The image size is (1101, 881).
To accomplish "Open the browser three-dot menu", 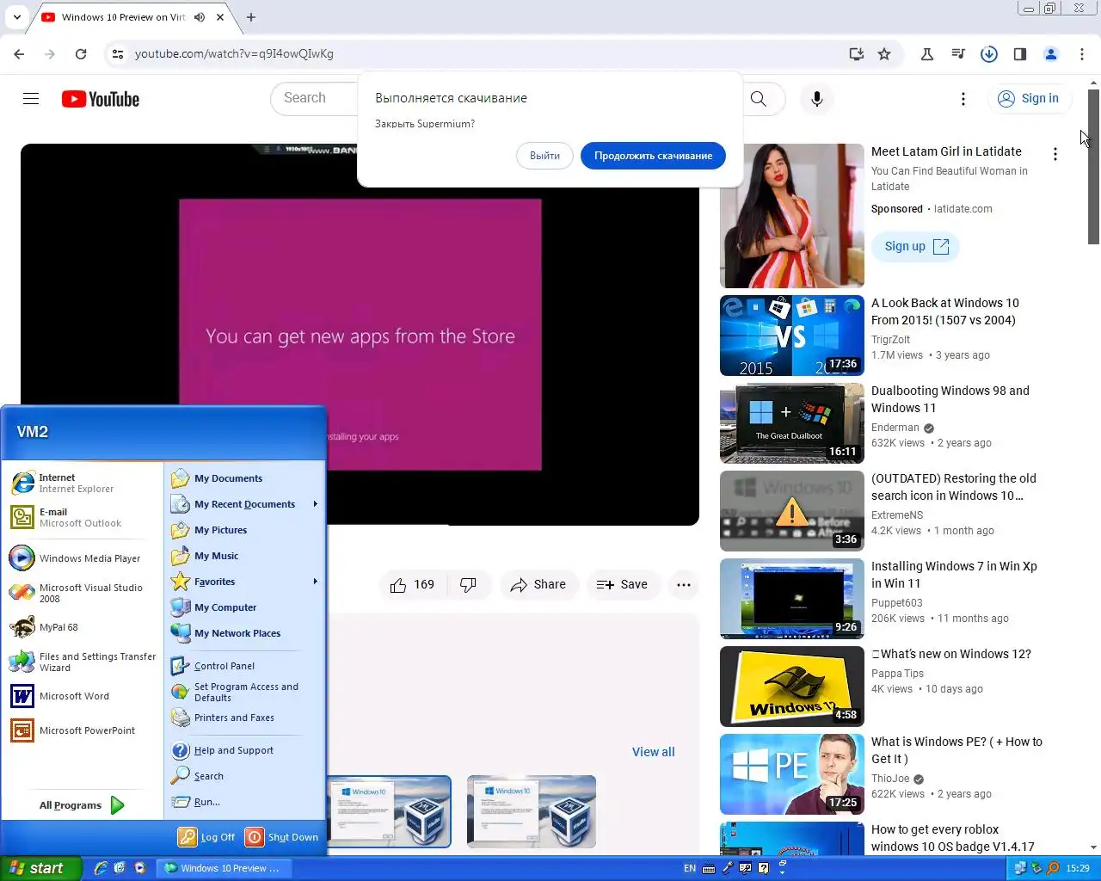I will point(1082,53).
